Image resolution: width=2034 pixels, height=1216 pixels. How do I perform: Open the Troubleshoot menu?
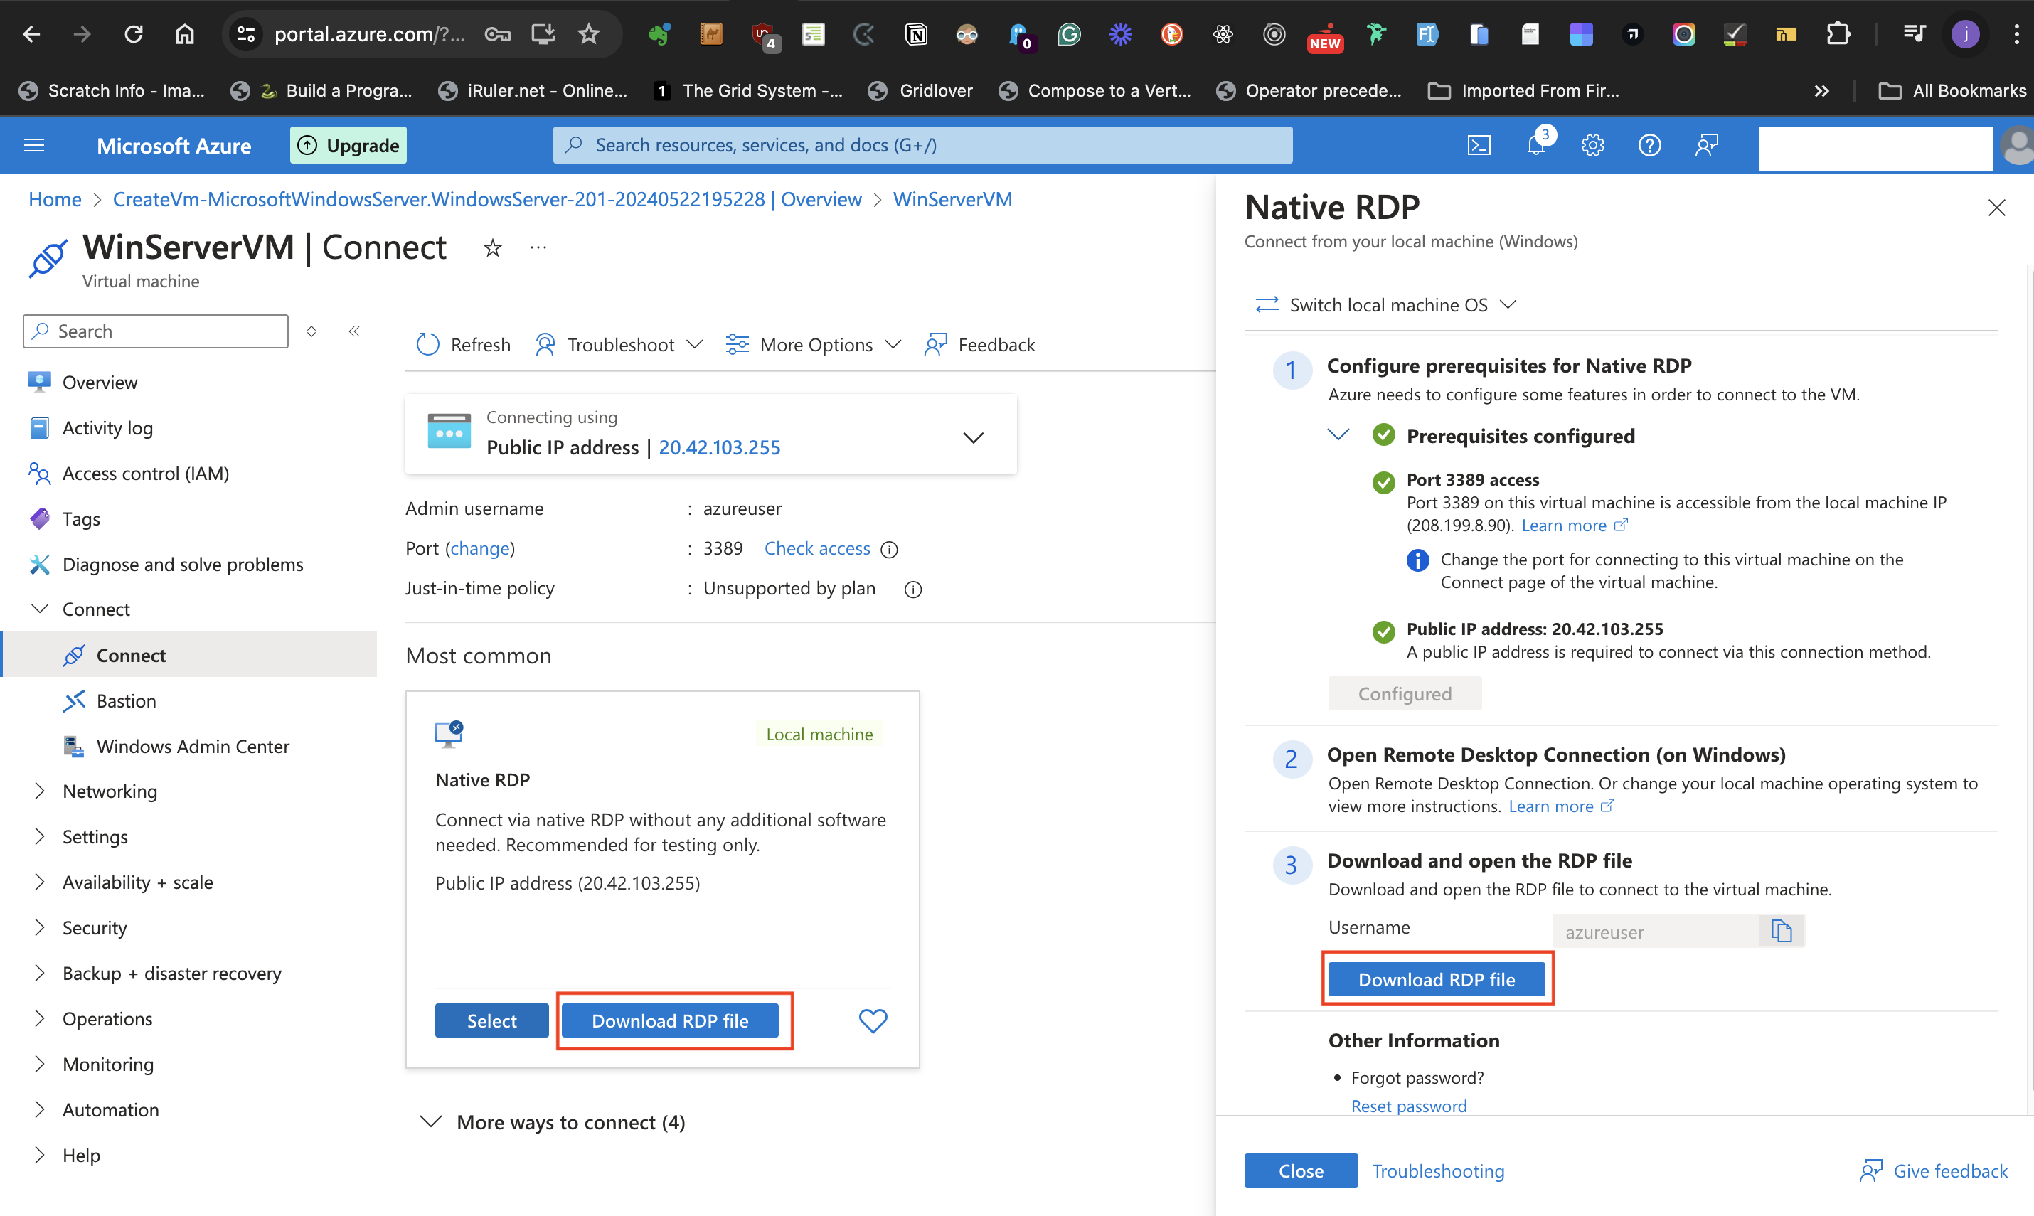619,344
